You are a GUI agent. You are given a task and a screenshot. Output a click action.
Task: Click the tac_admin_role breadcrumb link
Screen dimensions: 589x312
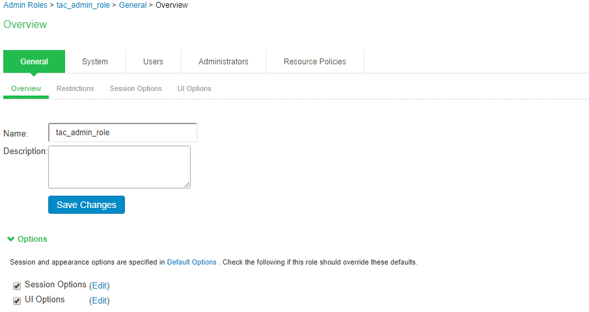click(83, 5)
